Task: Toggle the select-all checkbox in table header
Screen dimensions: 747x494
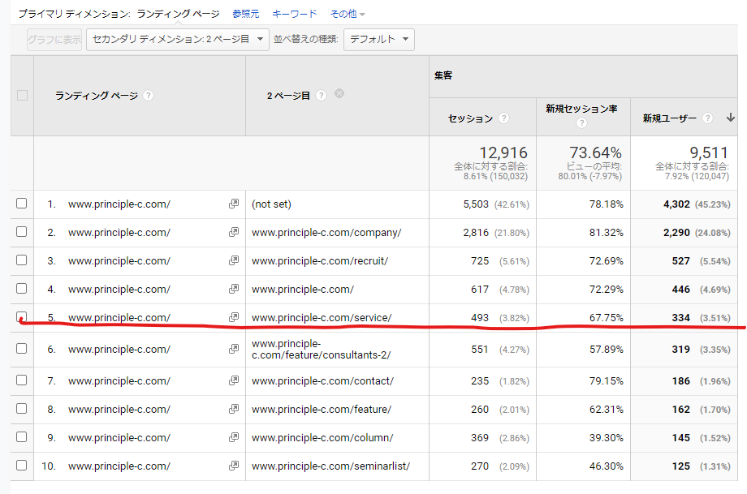Action: 22,95
